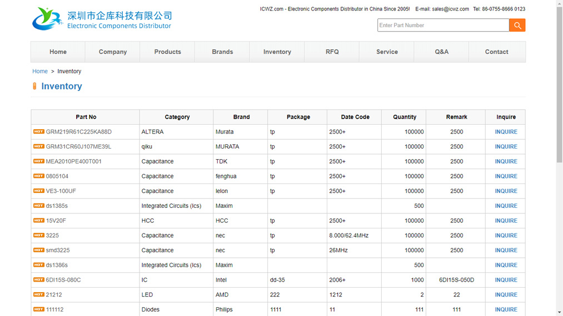Click HOT badge next to smd3225
This screenshot has width=563, height=316.
click(x=39, y=249)
